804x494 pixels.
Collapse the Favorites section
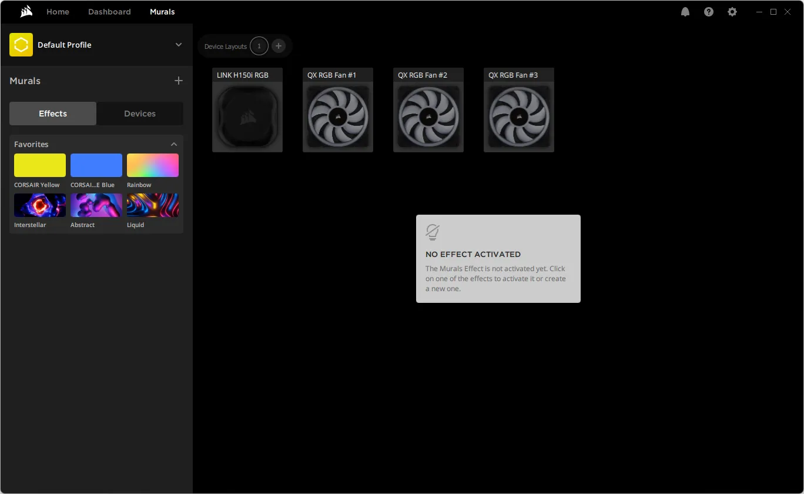[174, 144]
